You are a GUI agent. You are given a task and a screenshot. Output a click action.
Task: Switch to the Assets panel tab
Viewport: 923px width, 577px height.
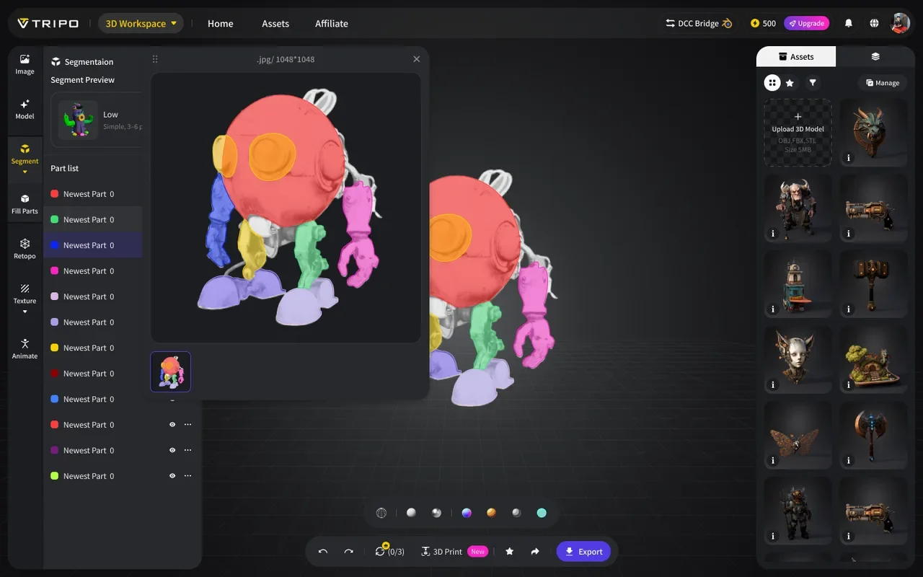coord(796,56)
